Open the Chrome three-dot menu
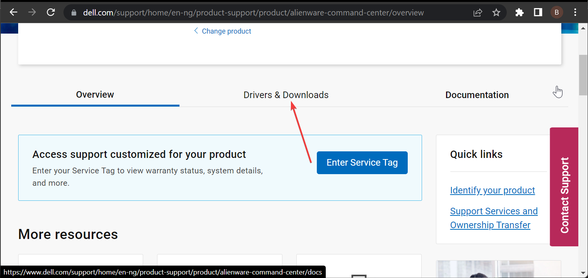The image size is (588, 278). [575, 13]
